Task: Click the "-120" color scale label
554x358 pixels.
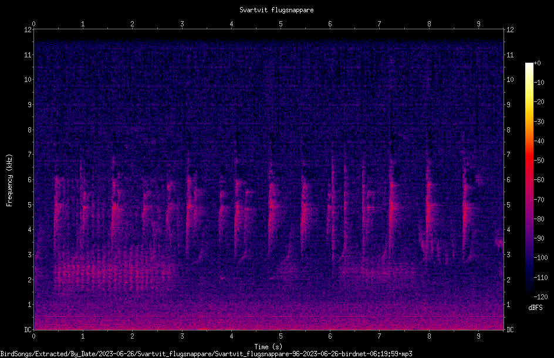Action: click(x=541, y=297)
